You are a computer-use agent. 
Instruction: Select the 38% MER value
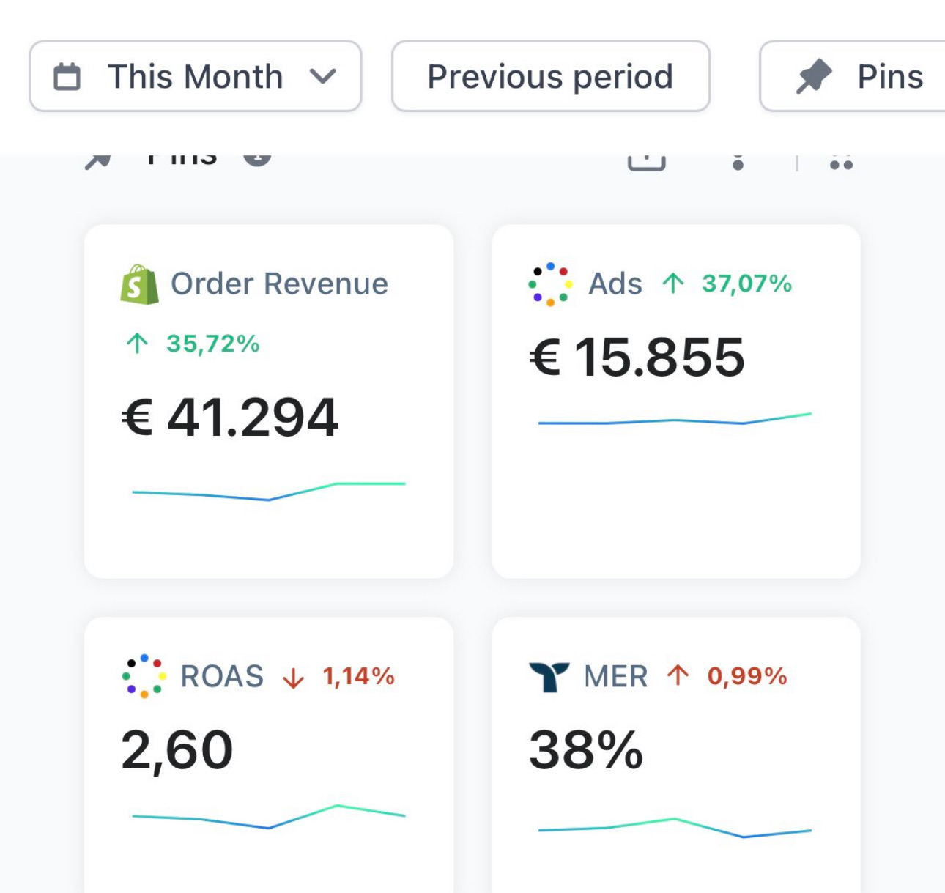(x=586, y=750)
